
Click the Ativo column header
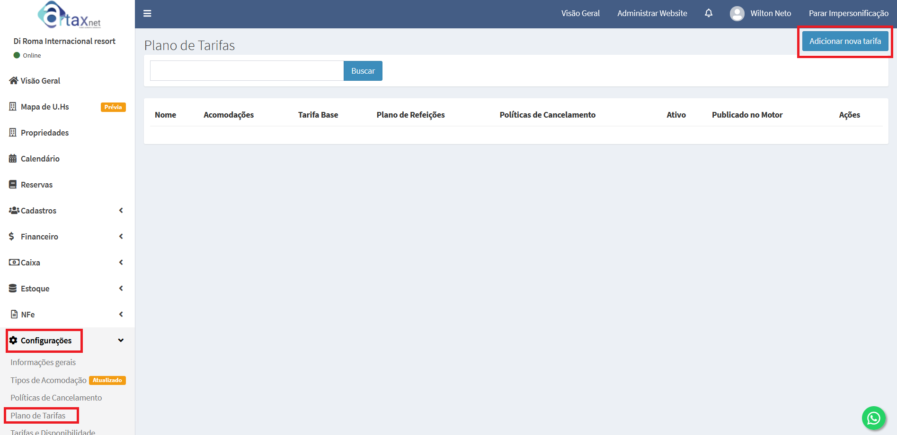click(x=676, y=115)
